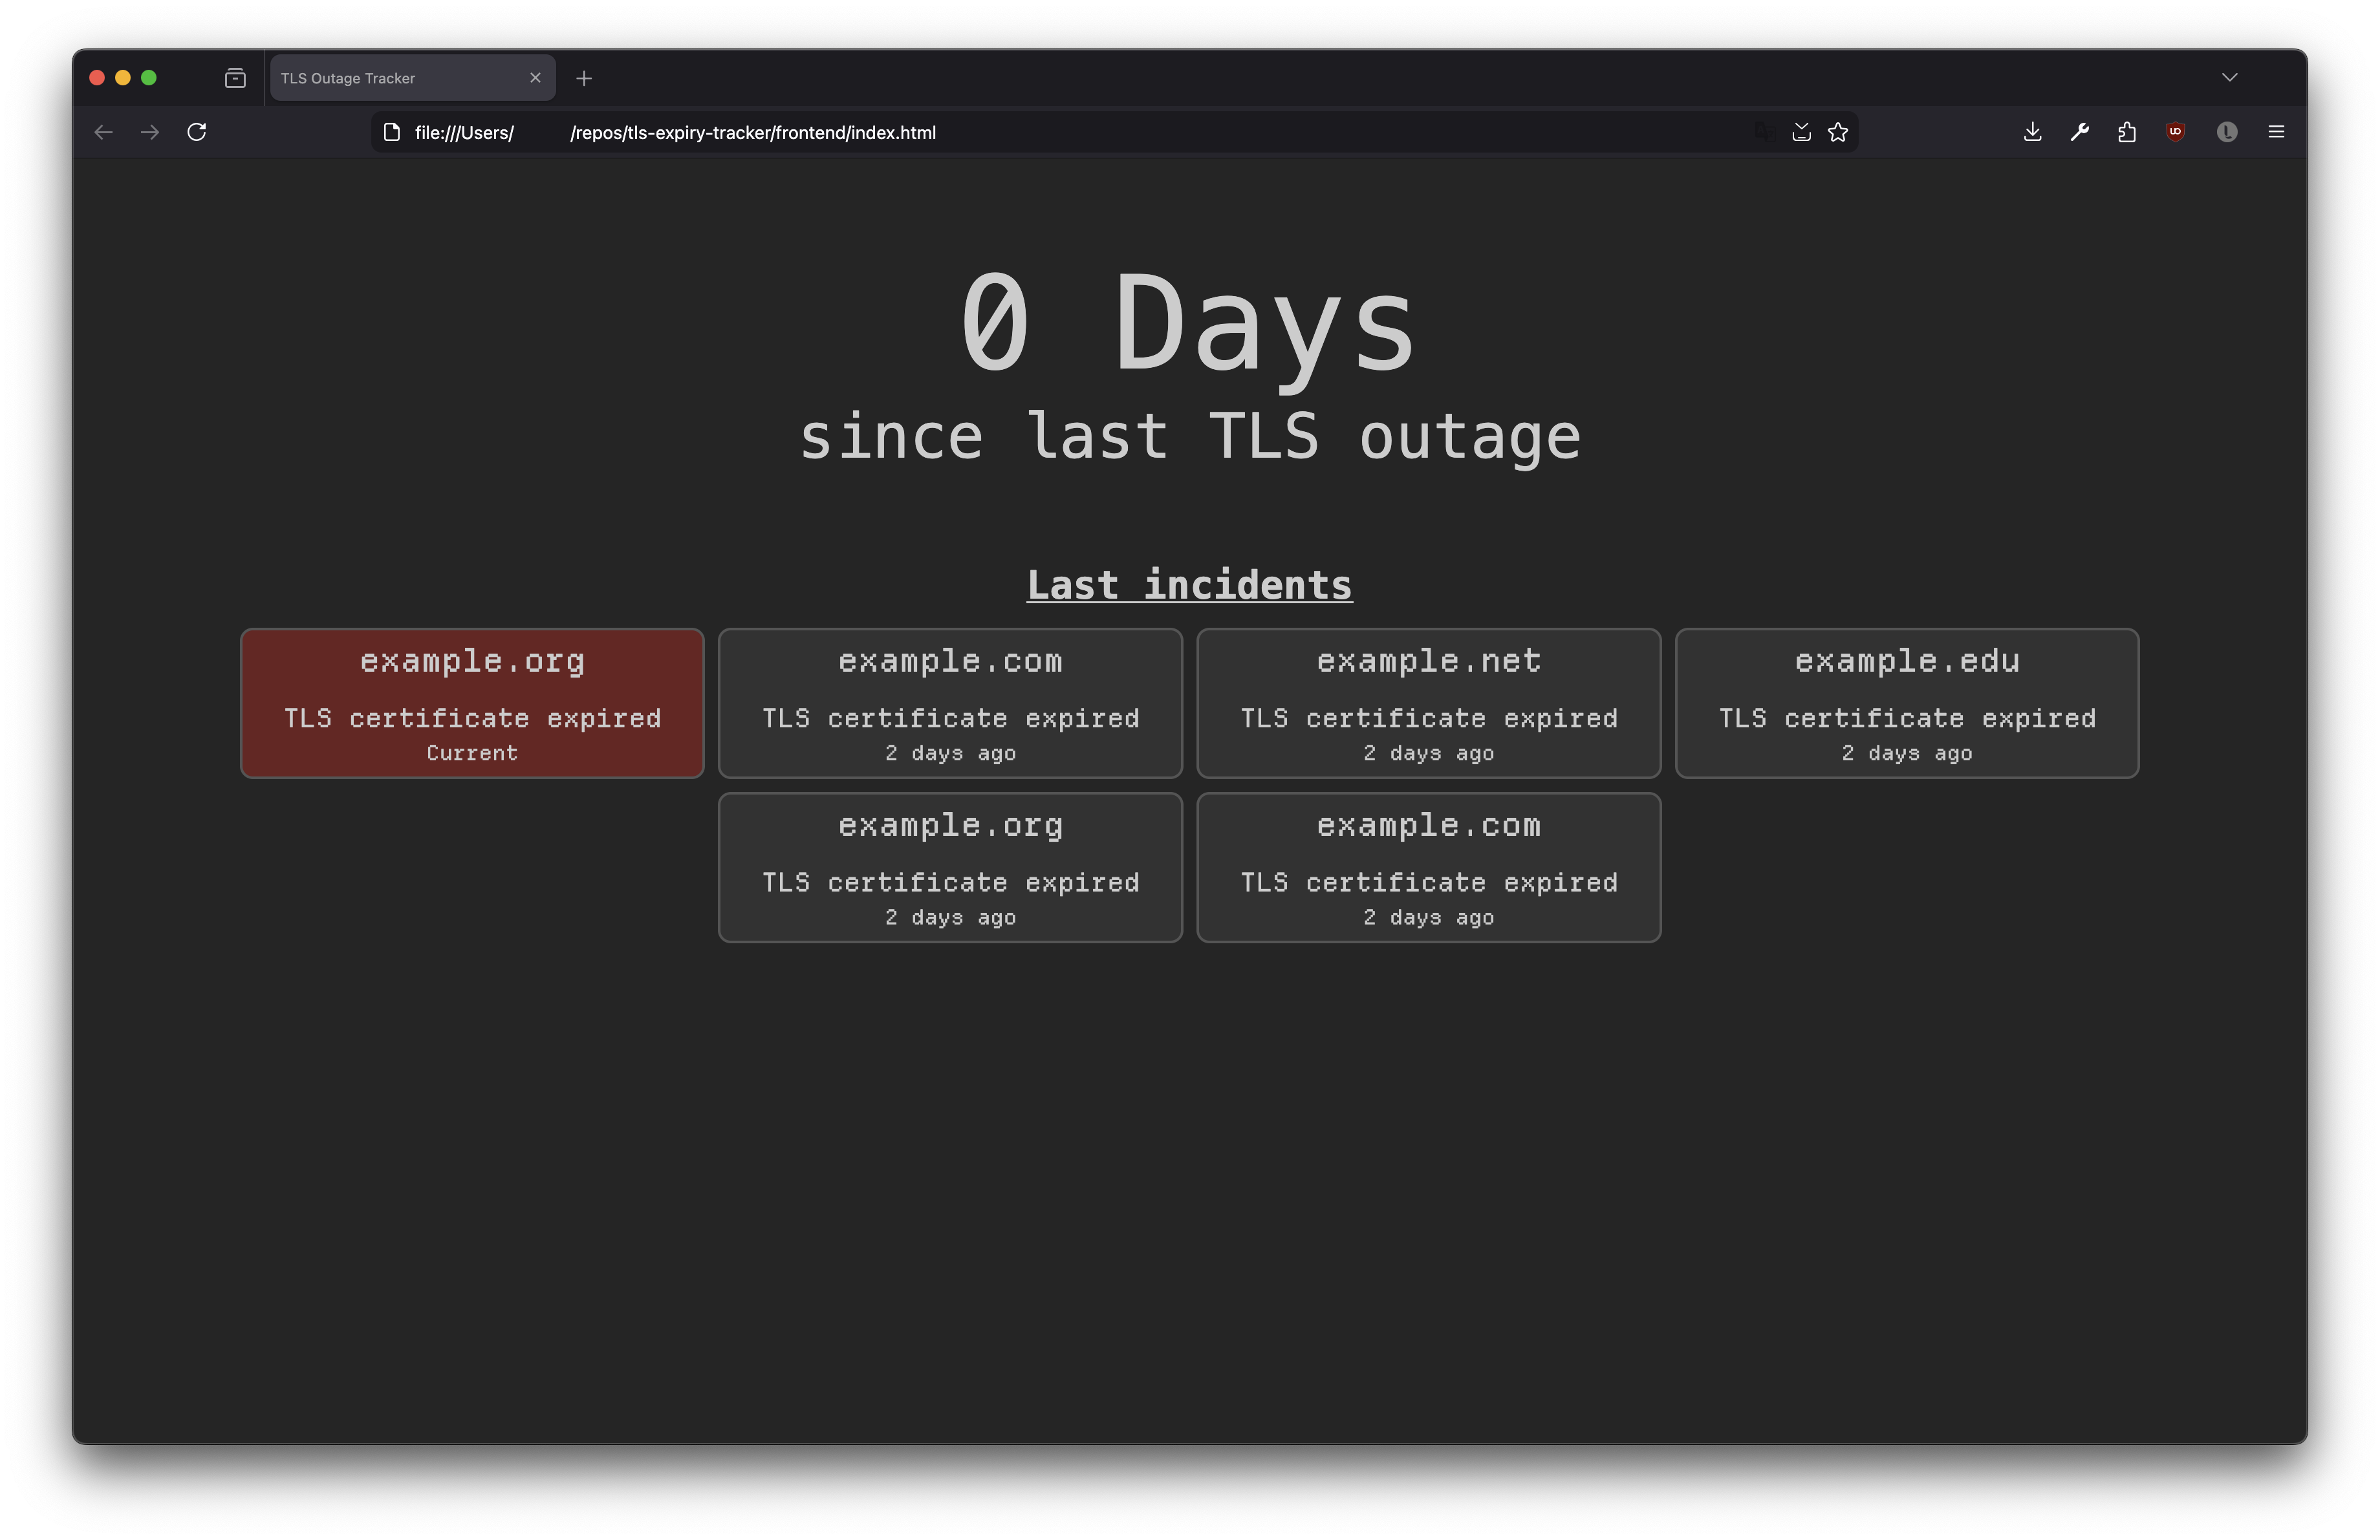The image size is (2380, 1540).
Task: Open the Extensions puzzle icon
Action: pyautogui.click(x=2127, y=132)
